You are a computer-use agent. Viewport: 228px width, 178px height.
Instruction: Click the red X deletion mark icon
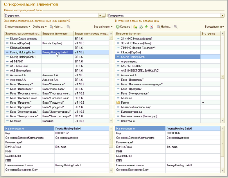152,27
